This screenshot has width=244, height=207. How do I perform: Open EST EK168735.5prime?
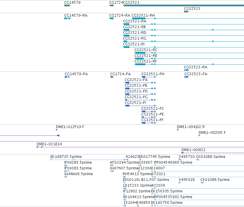pos(66,157)
